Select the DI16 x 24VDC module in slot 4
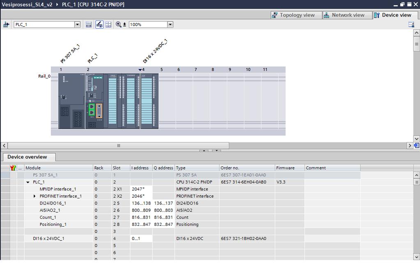This screenshot has width=420, height=273. (x=149, y=101)
